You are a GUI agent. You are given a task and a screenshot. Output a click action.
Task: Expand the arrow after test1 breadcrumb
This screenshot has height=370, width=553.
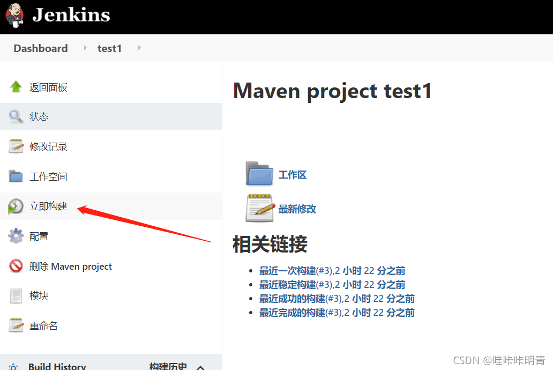[139, 48]
